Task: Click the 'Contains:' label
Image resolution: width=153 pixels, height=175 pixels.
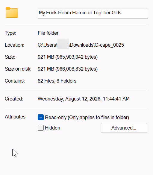Action: pyautogui.click(x=15, y=81)
